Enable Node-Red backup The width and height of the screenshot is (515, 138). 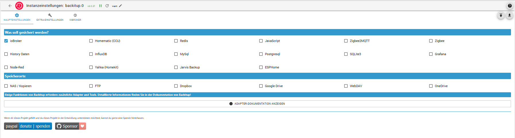[6, 67]
